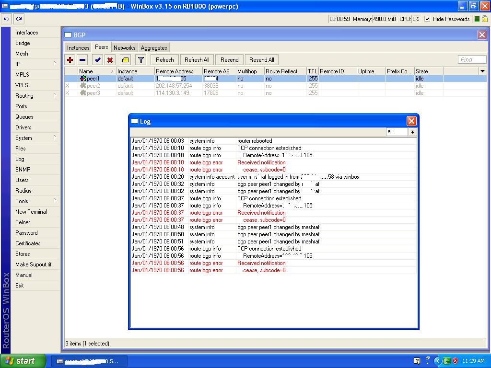Switch to the Aggregates tab
Image resolution: width=491 pixels, height=368 pixels.
[154, 47]
